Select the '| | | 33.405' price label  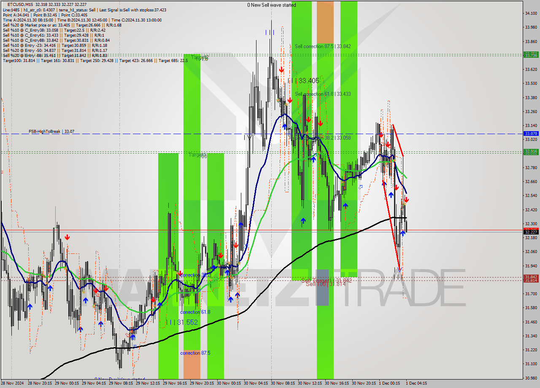pyautogui.click(x=303, y=81)
